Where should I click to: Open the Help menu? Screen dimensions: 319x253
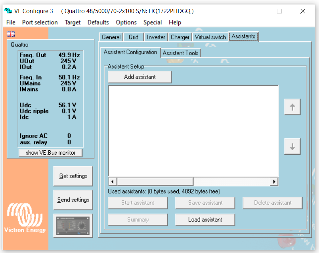tap(175, 22)
